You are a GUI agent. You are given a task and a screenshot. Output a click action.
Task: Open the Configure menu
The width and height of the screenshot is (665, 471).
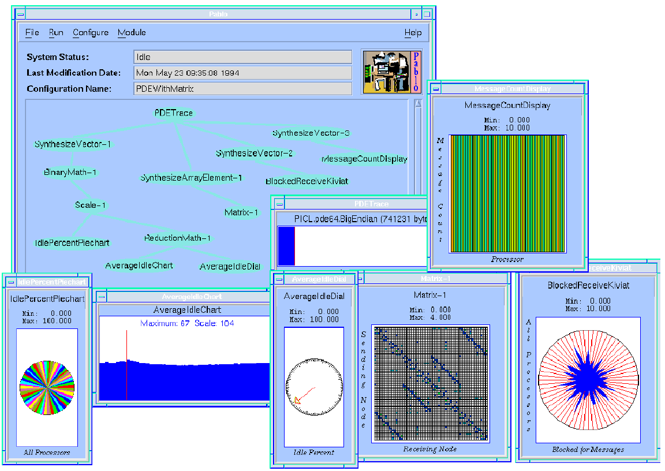(x=91, y=33)
